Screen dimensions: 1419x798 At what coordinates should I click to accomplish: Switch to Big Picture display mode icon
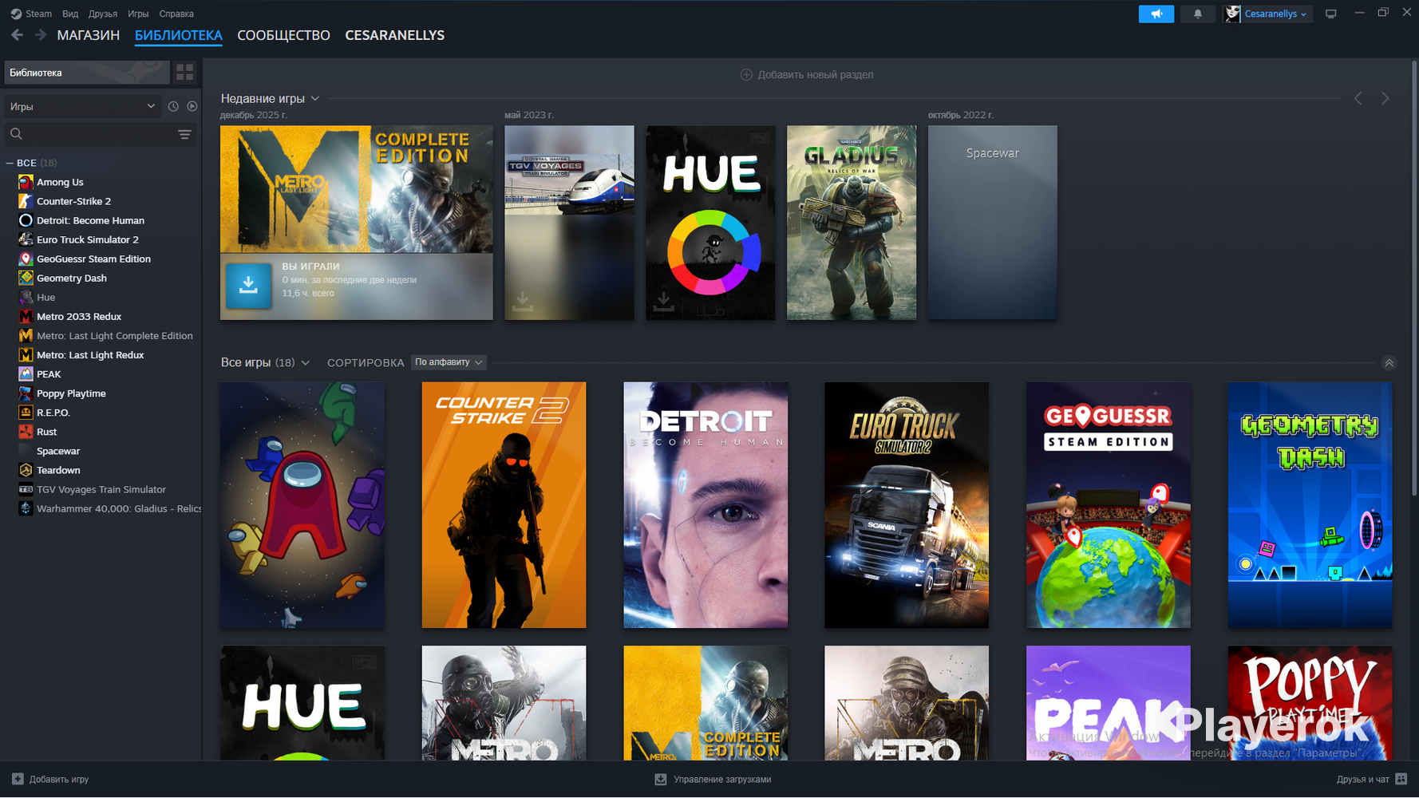click(x=1330, y=14)
